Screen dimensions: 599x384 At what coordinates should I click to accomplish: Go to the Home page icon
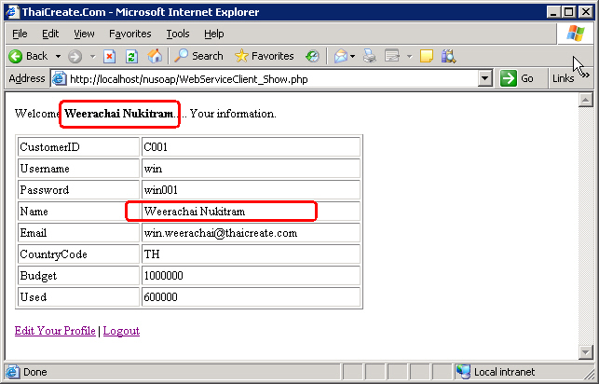(x=155, y=56)
